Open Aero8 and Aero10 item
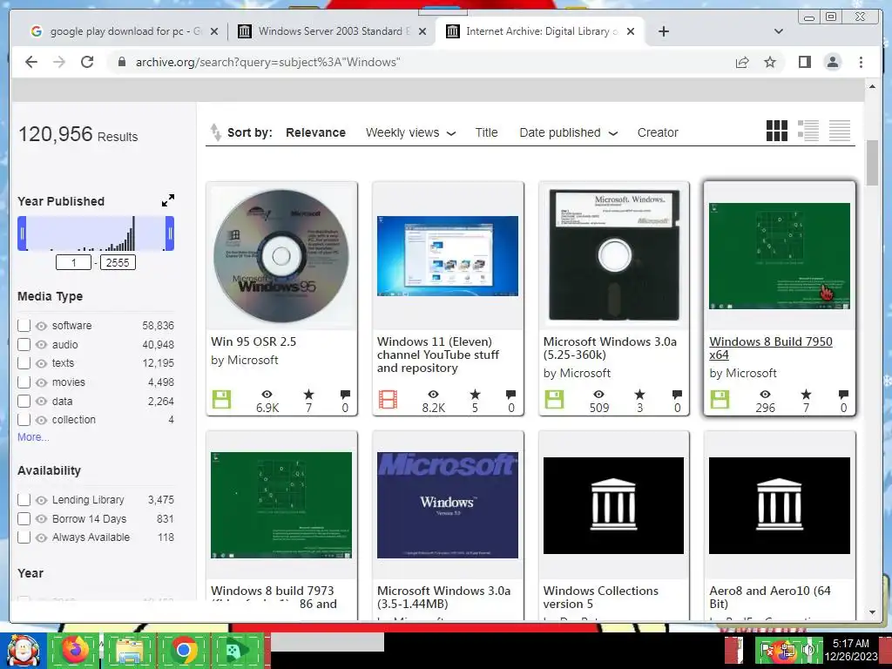 click(770, 597)
